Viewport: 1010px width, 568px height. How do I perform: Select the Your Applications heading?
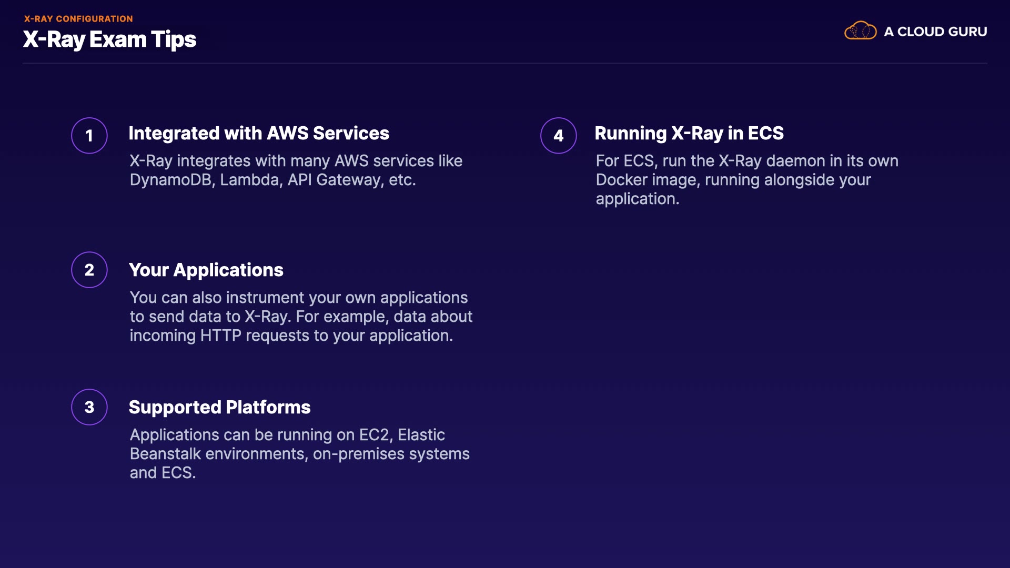click(206, 270)
